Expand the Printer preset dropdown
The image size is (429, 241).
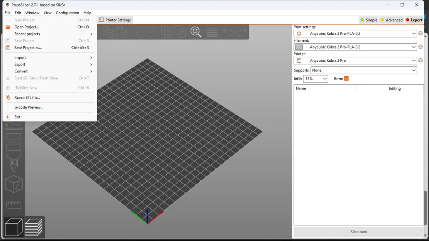pyautogui.click(x=414, y=61)
